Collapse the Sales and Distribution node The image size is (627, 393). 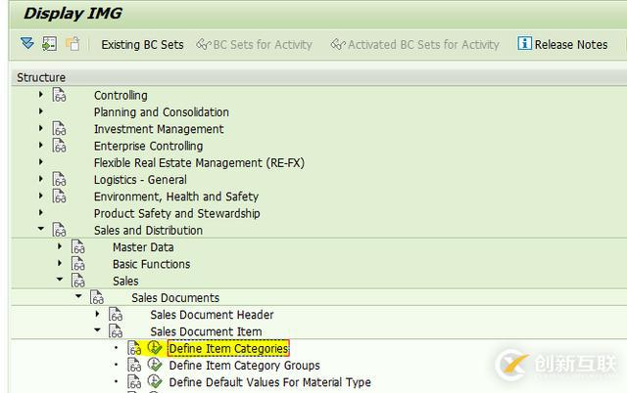(x=41, y=231)
